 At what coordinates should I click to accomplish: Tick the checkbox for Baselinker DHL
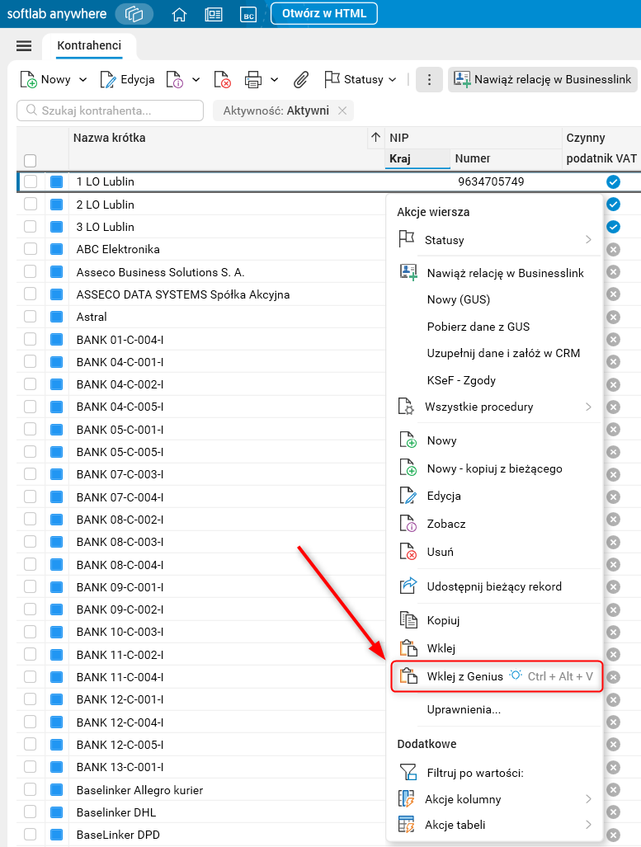[31, 812]
